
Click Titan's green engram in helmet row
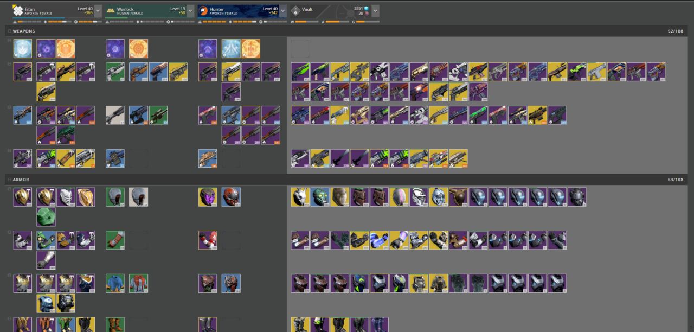46,217
